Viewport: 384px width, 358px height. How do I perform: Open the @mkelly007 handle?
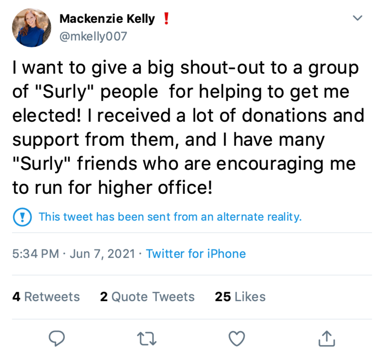[93, 36]
